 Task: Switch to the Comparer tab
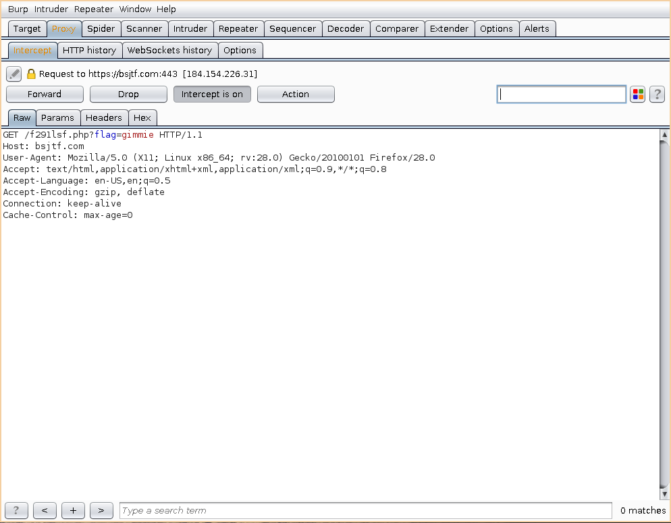[397, 28]
